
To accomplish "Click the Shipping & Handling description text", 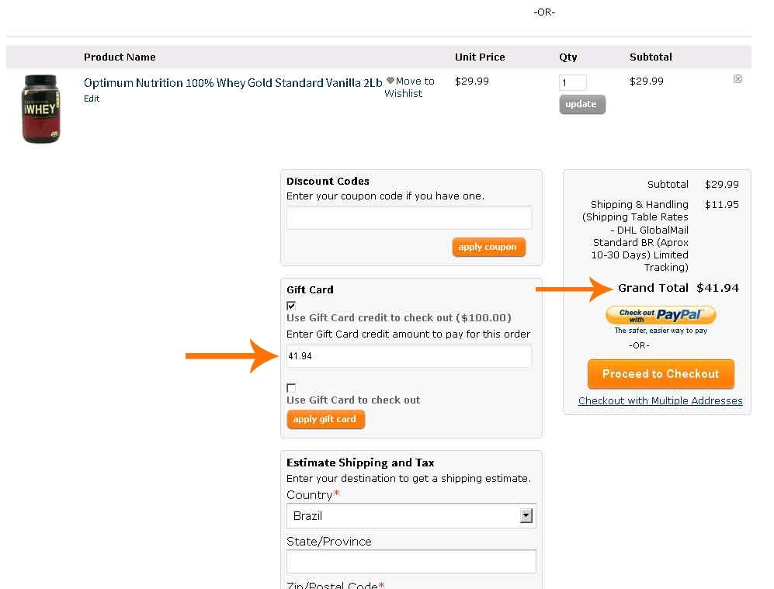I will point(635,236).
